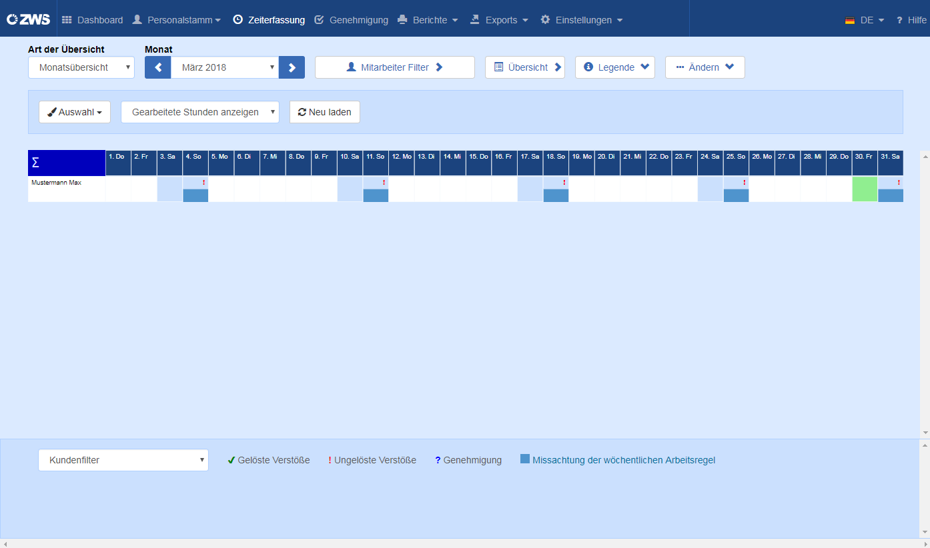
Task: Click unresolved violation mark on 4. So
Action: point(203,182)
